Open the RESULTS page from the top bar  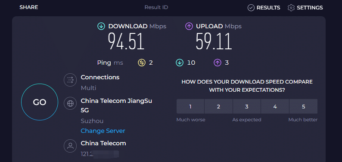tap(264, 8)
